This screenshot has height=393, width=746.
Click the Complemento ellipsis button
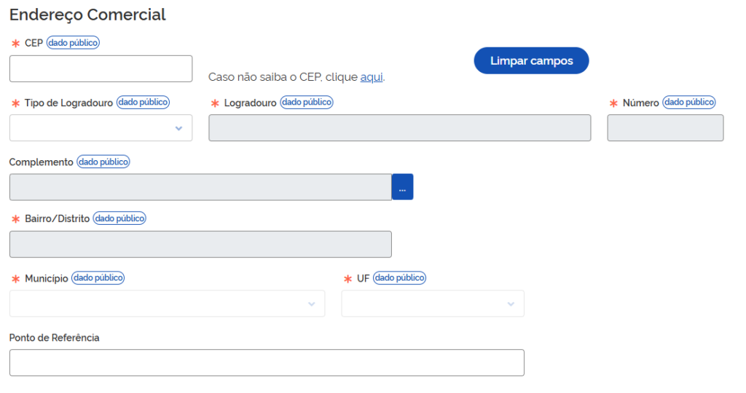[402, 187]
